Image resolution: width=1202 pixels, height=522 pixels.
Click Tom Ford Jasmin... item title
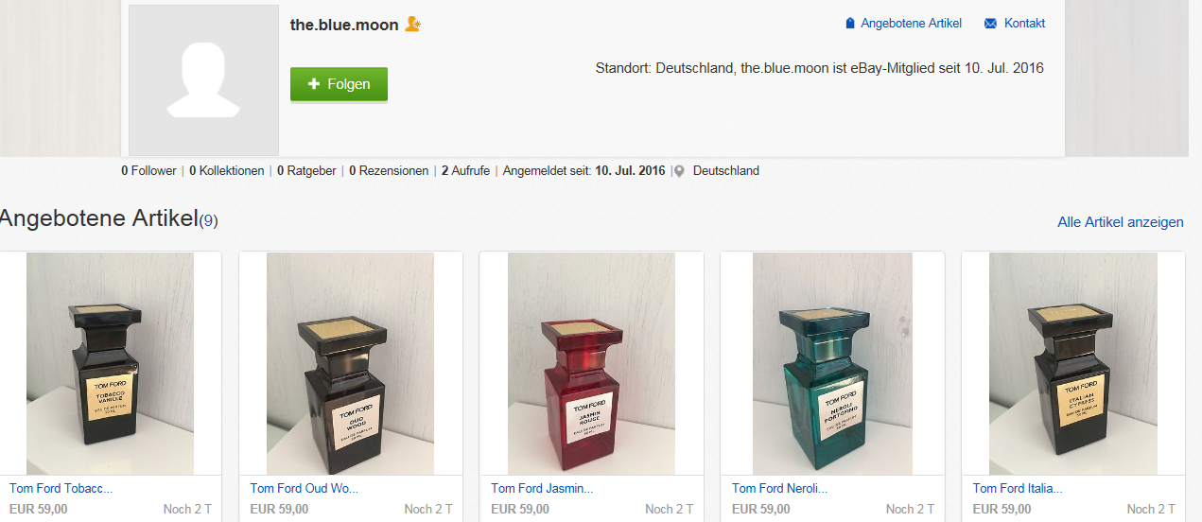(543, 489)
